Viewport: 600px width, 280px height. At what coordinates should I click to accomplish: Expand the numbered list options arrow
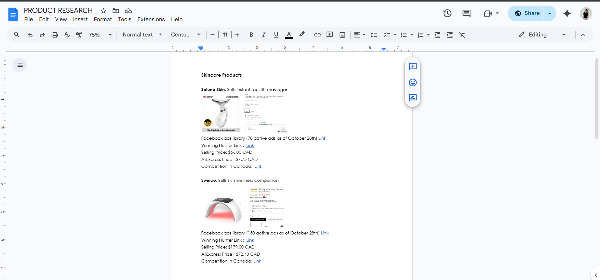[428, 35]
